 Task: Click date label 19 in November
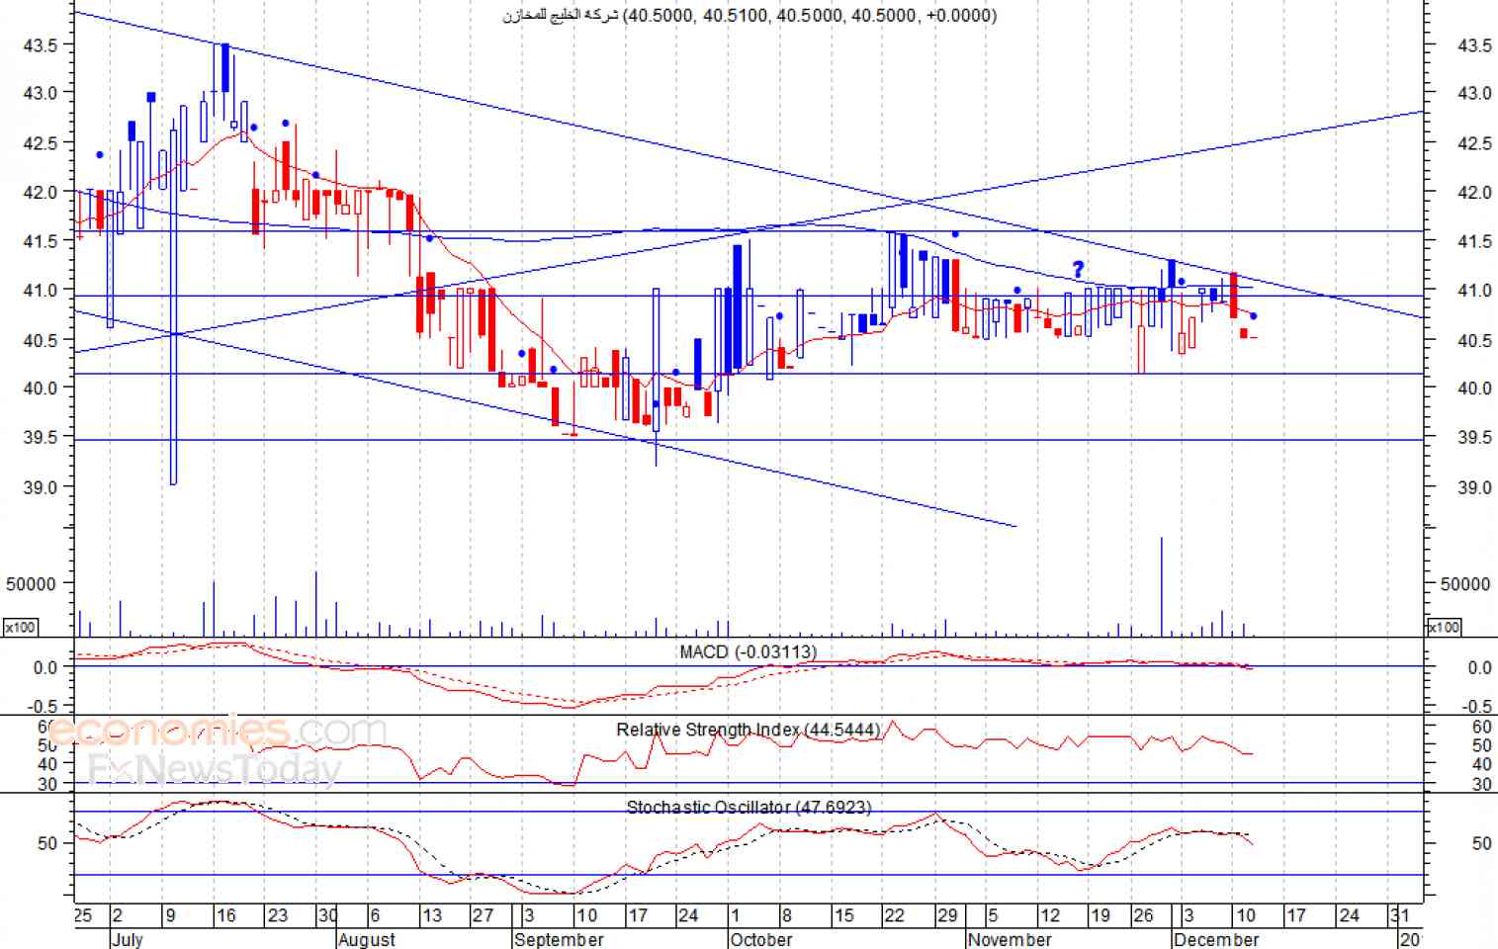click(1100, 915)
